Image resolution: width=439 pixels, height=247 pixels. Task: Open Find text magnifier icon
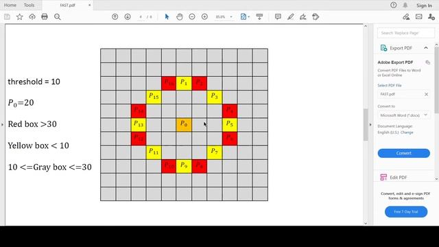tap(58, 16)
